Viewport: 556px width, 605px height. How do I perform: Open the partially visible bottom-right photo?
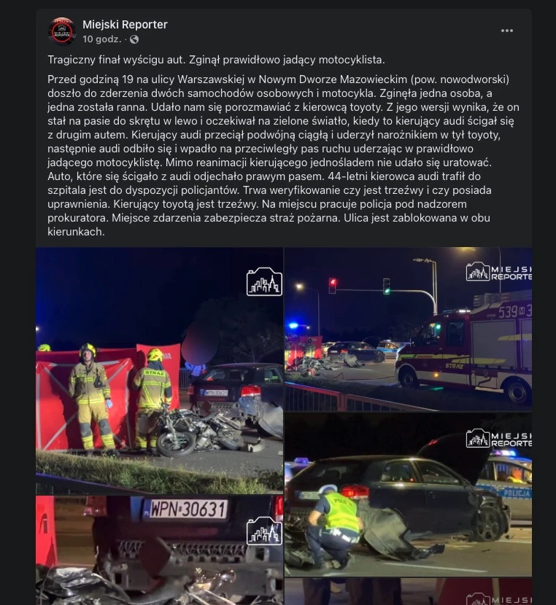coord(408,592)
